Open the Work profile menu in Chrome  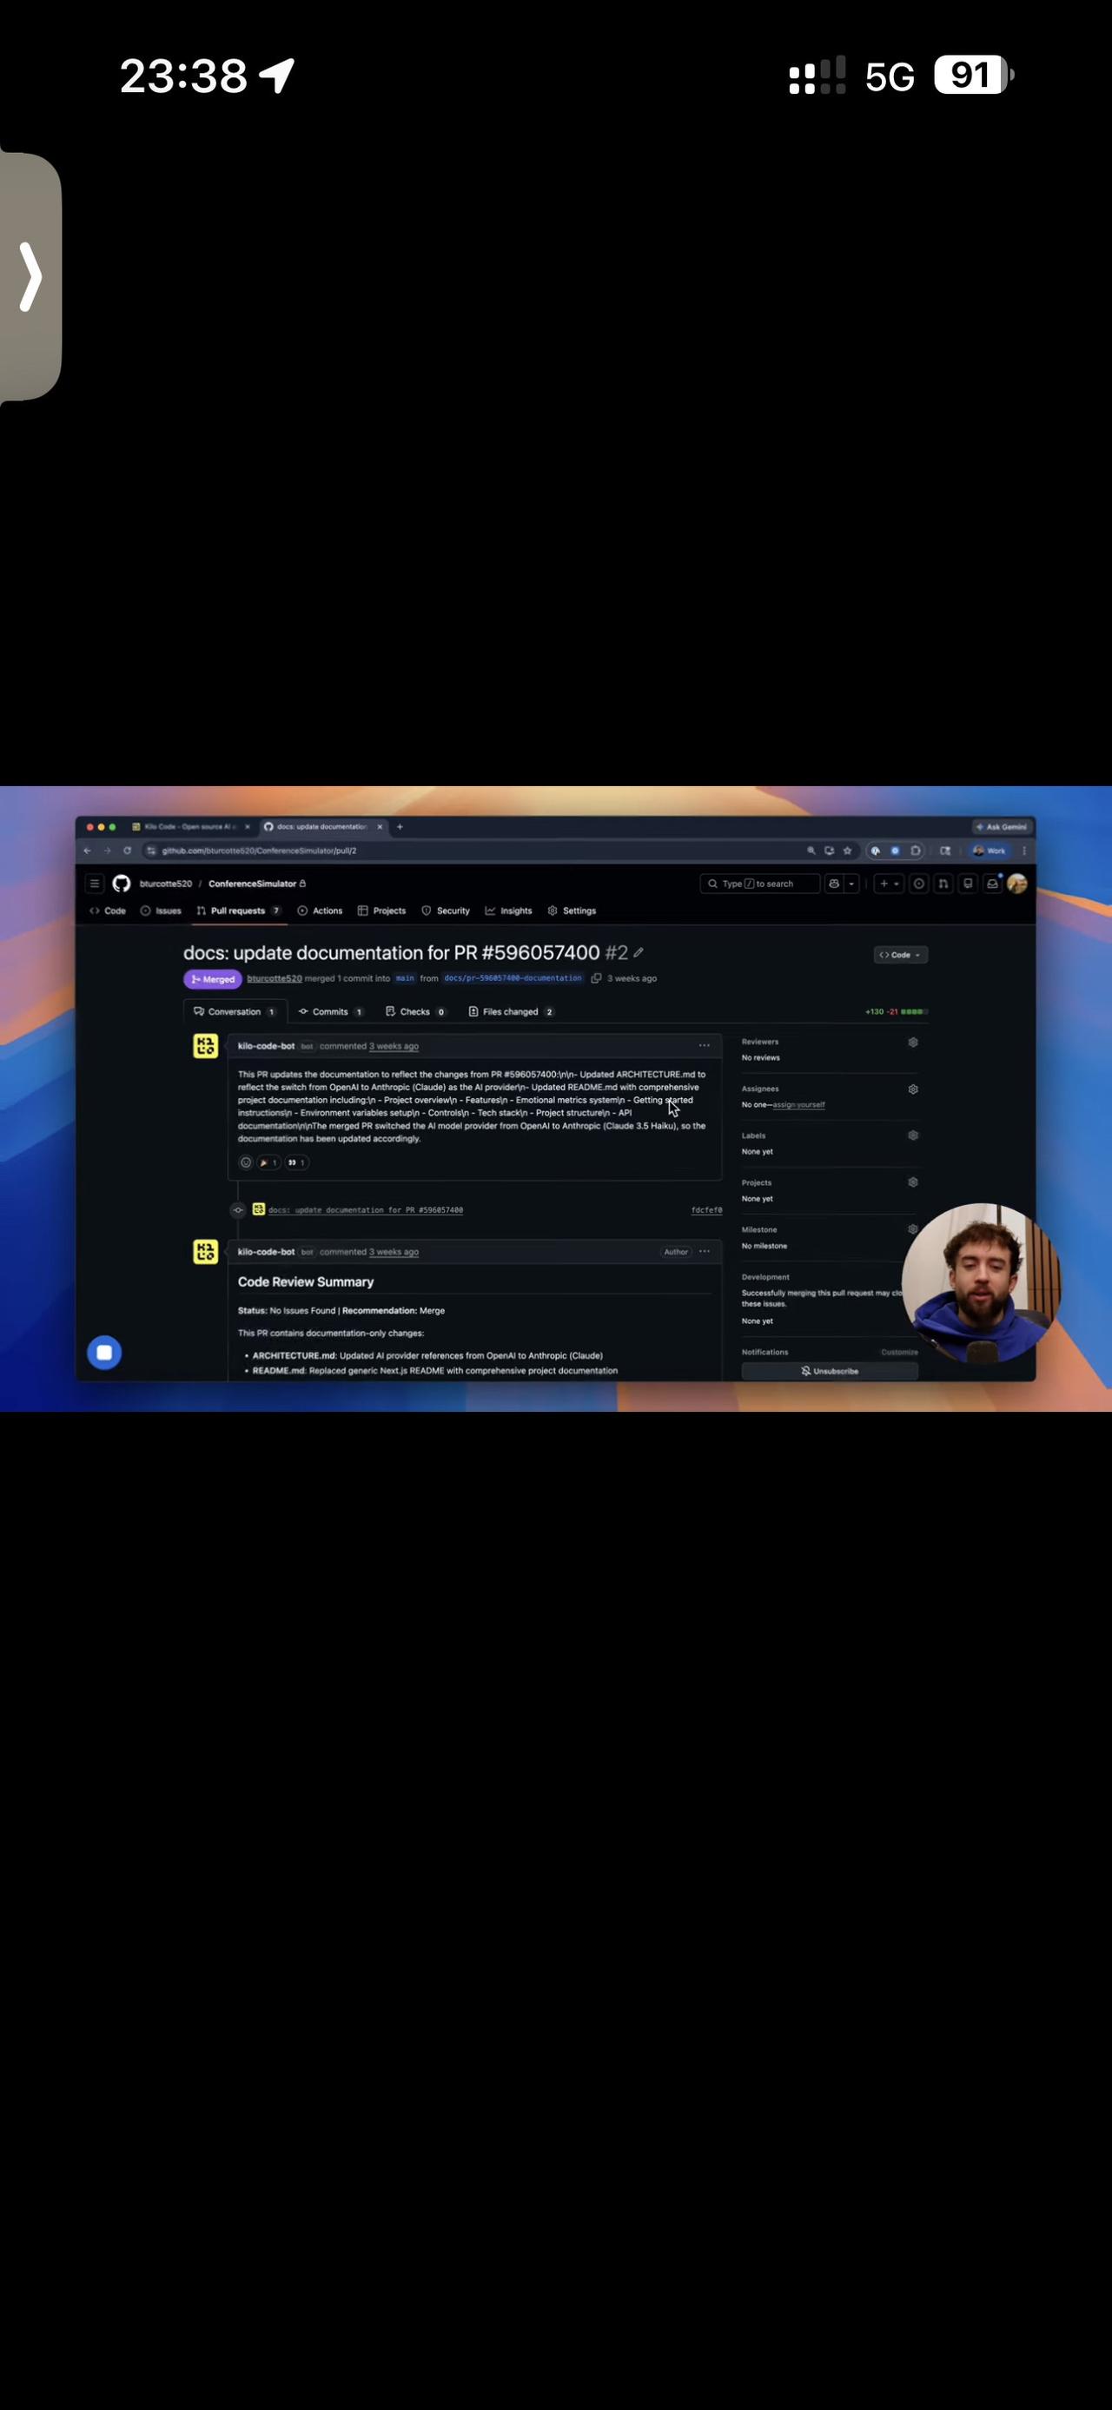tap(989, 851)
